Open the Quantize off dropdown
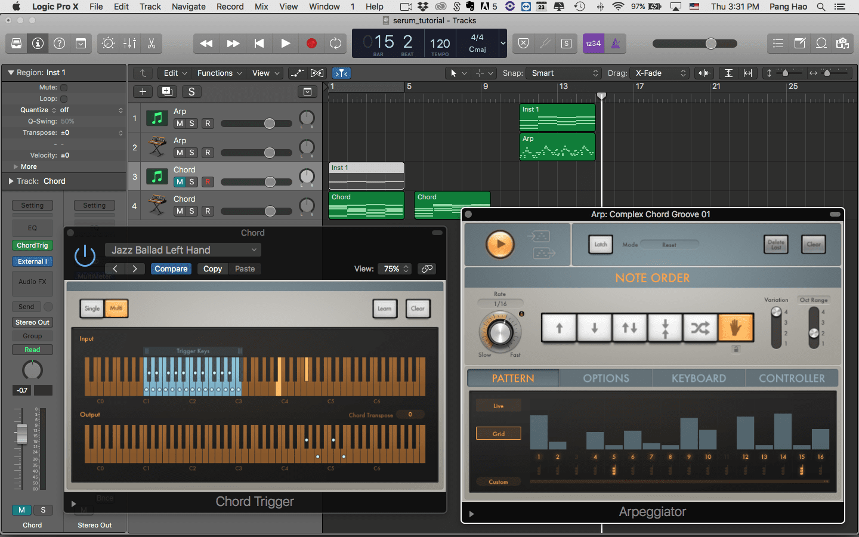Viewport: 859px width, 537px height. (91, 110)
